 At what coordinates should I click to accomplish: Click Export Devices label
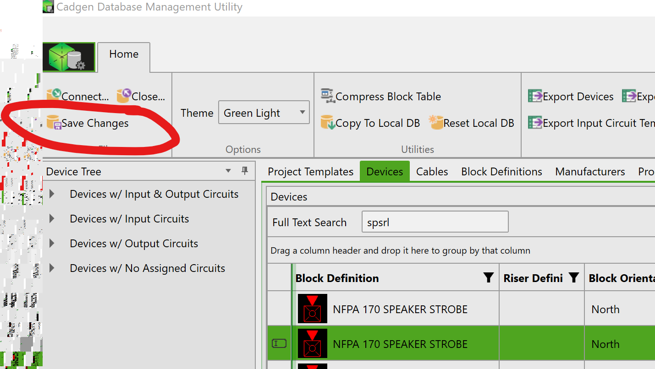pos(578,97)
